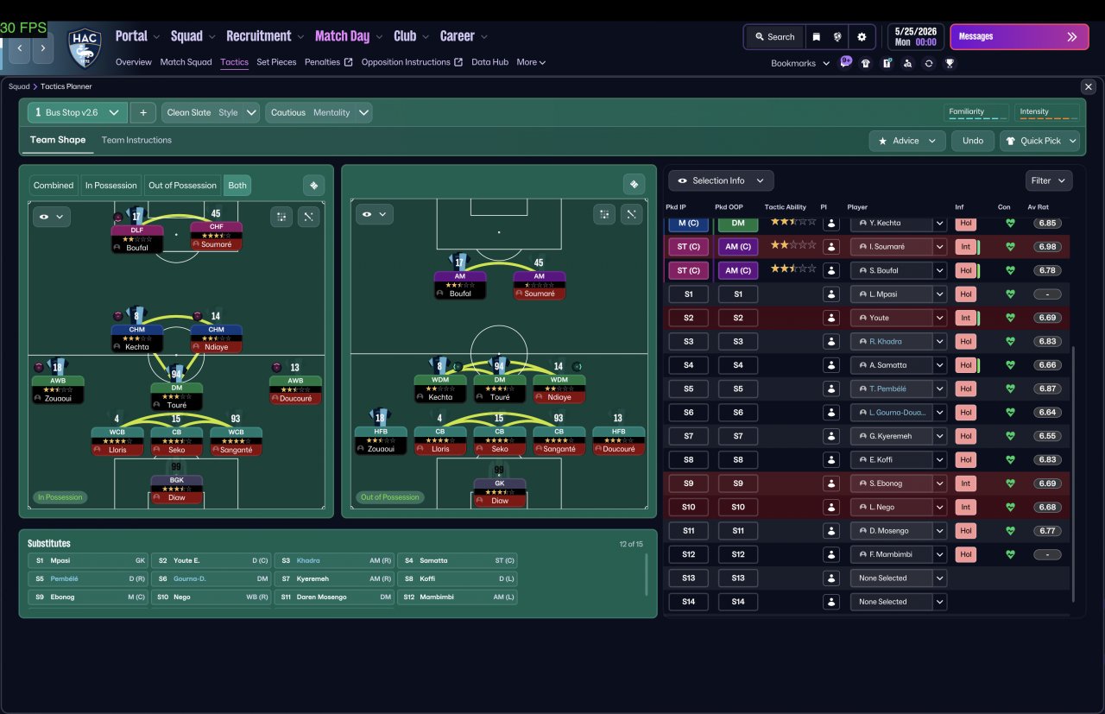Click the S1 Pkd IP slot
Image resolution: width=1105 pixels, height=714 pixels.
(x=688, y=294)
